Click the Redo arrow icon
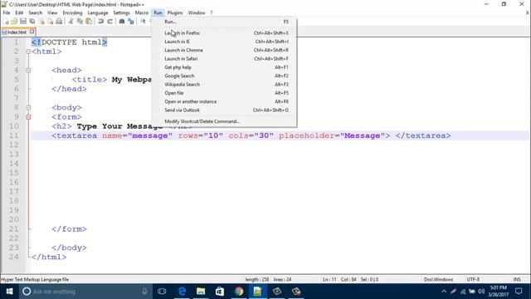 coord(110,22)
